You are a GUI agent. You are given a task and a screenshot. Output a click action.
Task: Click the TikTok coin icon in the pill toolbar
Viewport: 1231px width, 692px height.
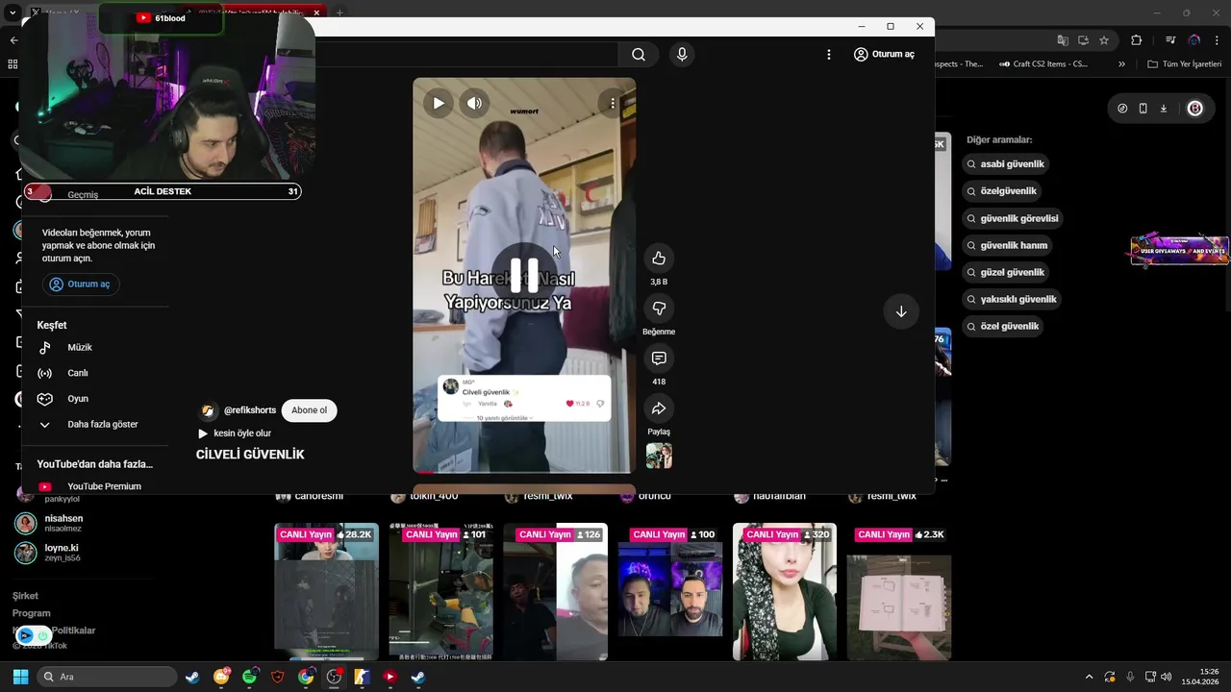1122,109
